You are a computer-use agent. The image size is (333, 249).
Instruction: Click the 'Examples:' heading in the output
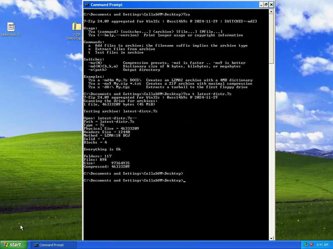(x=94, y=77)
